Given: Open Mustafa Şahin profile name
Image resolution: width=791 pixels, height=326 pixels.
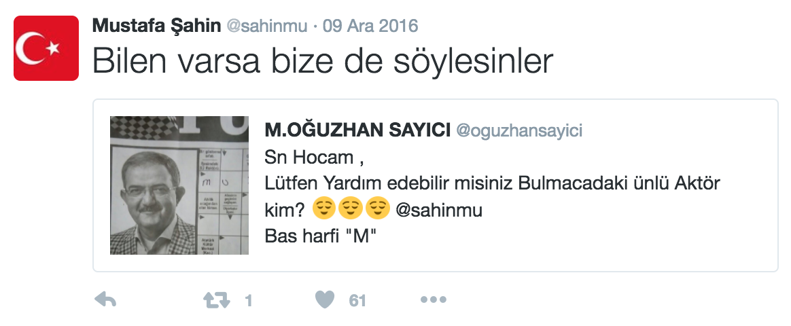Looking at the screenshot, I should (x=156, y=26).
